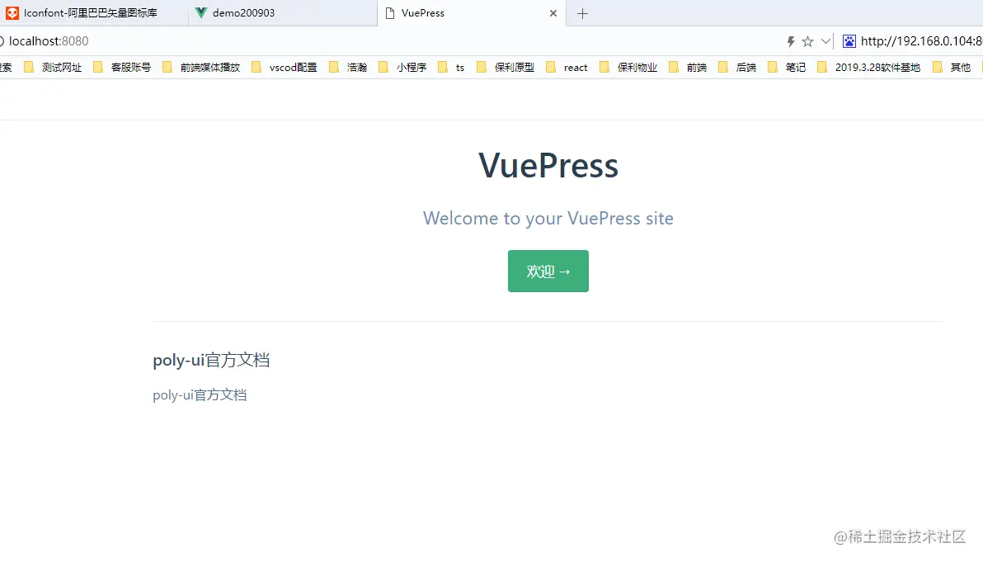Switch to the demo200903 tab
Viewport: 983px width, 562px height.
[x=283, y=13]
